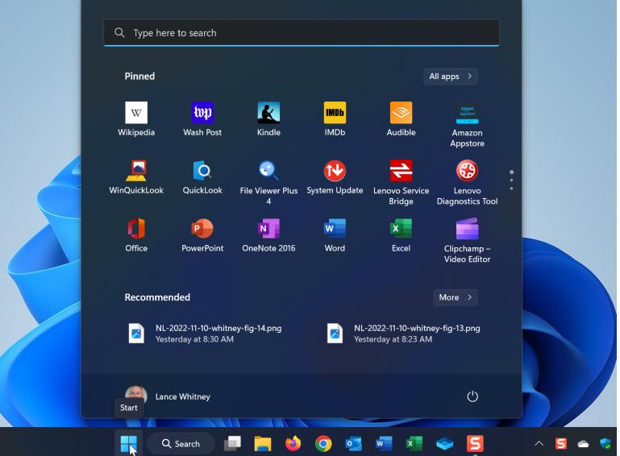Show hidden tray icons chevron

click(x=539, y=444)
